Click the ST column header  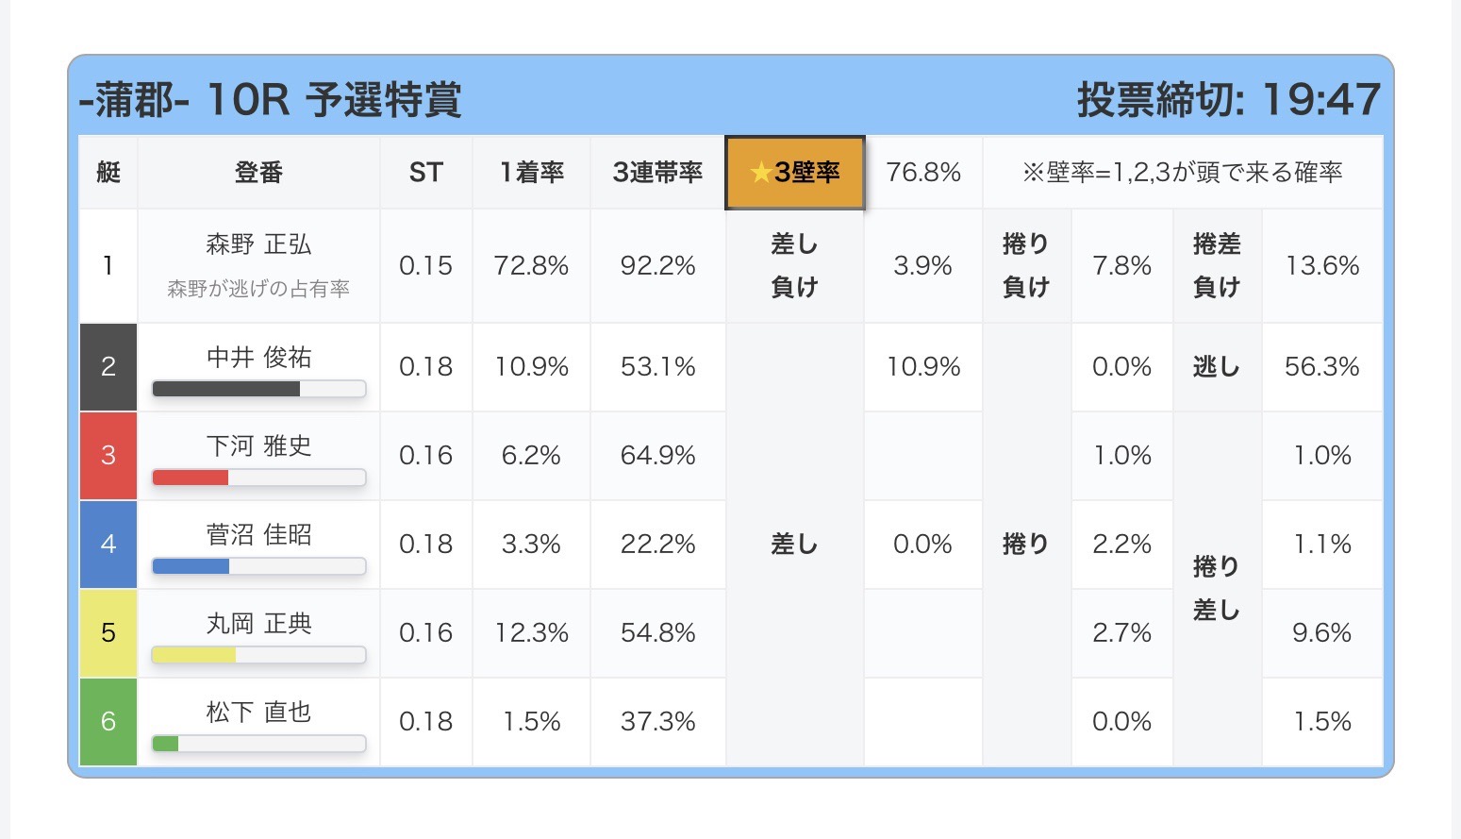[425, 173]
